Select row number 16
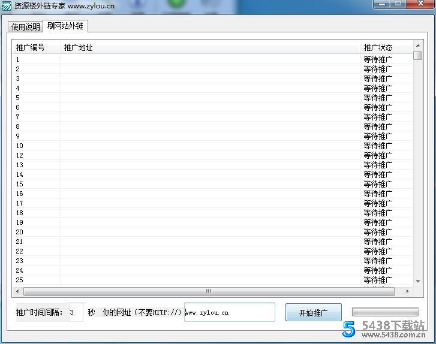436x344 pixels. click(213, 194)
